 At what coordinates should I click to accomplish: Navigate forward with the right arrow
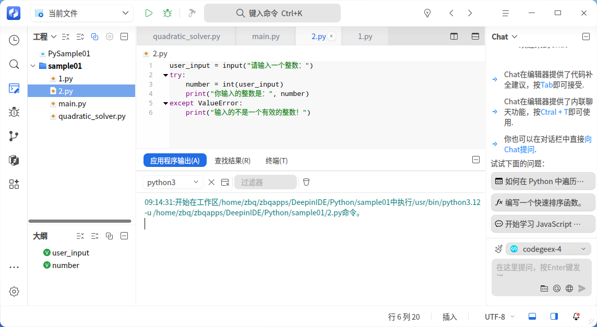click(470, 14)
